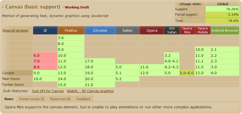Select the Firefox 8.0 cell
Image resolution: width=242 pixels, height=114 pixels.
(x=71, y=44)
